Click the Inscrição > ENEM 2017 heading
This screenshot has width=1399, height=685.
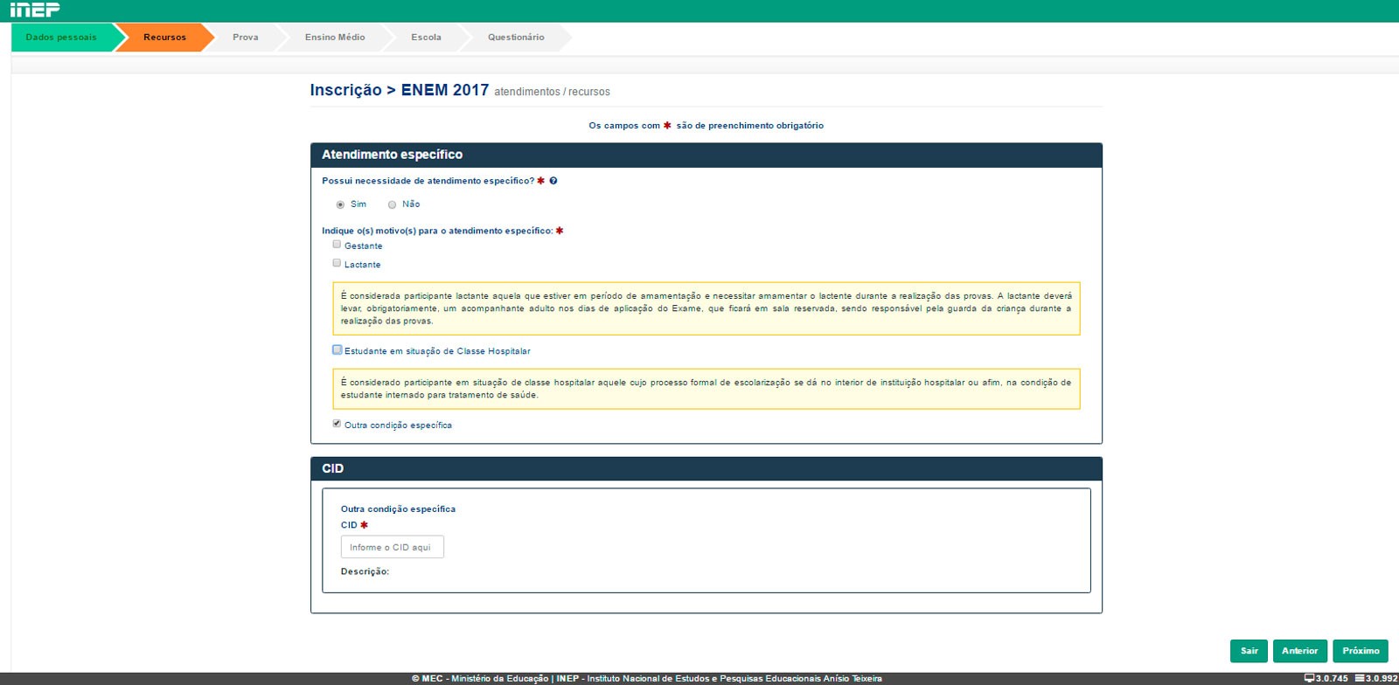(x=399, y=90)
